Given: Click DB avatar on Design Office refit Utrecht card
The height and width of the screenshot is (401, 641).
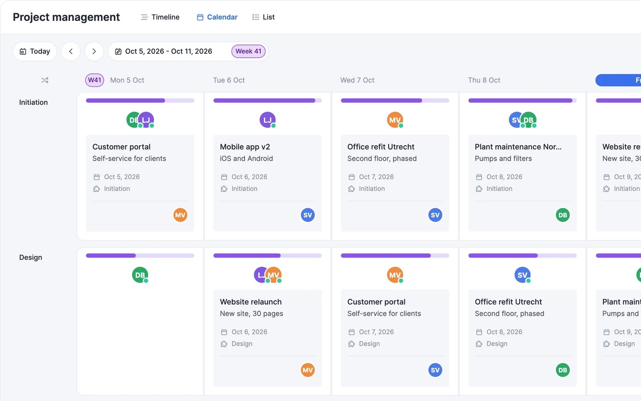Looking at the screenshot, I should pyautogui.click(x=562, y=370).
